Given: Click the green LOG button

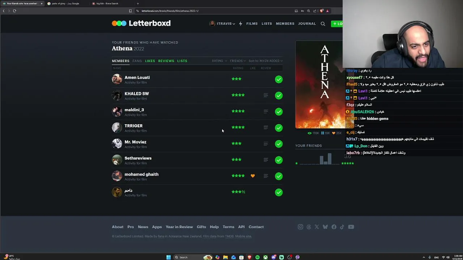Looking at the screenshot, I should tap(337, 24).
